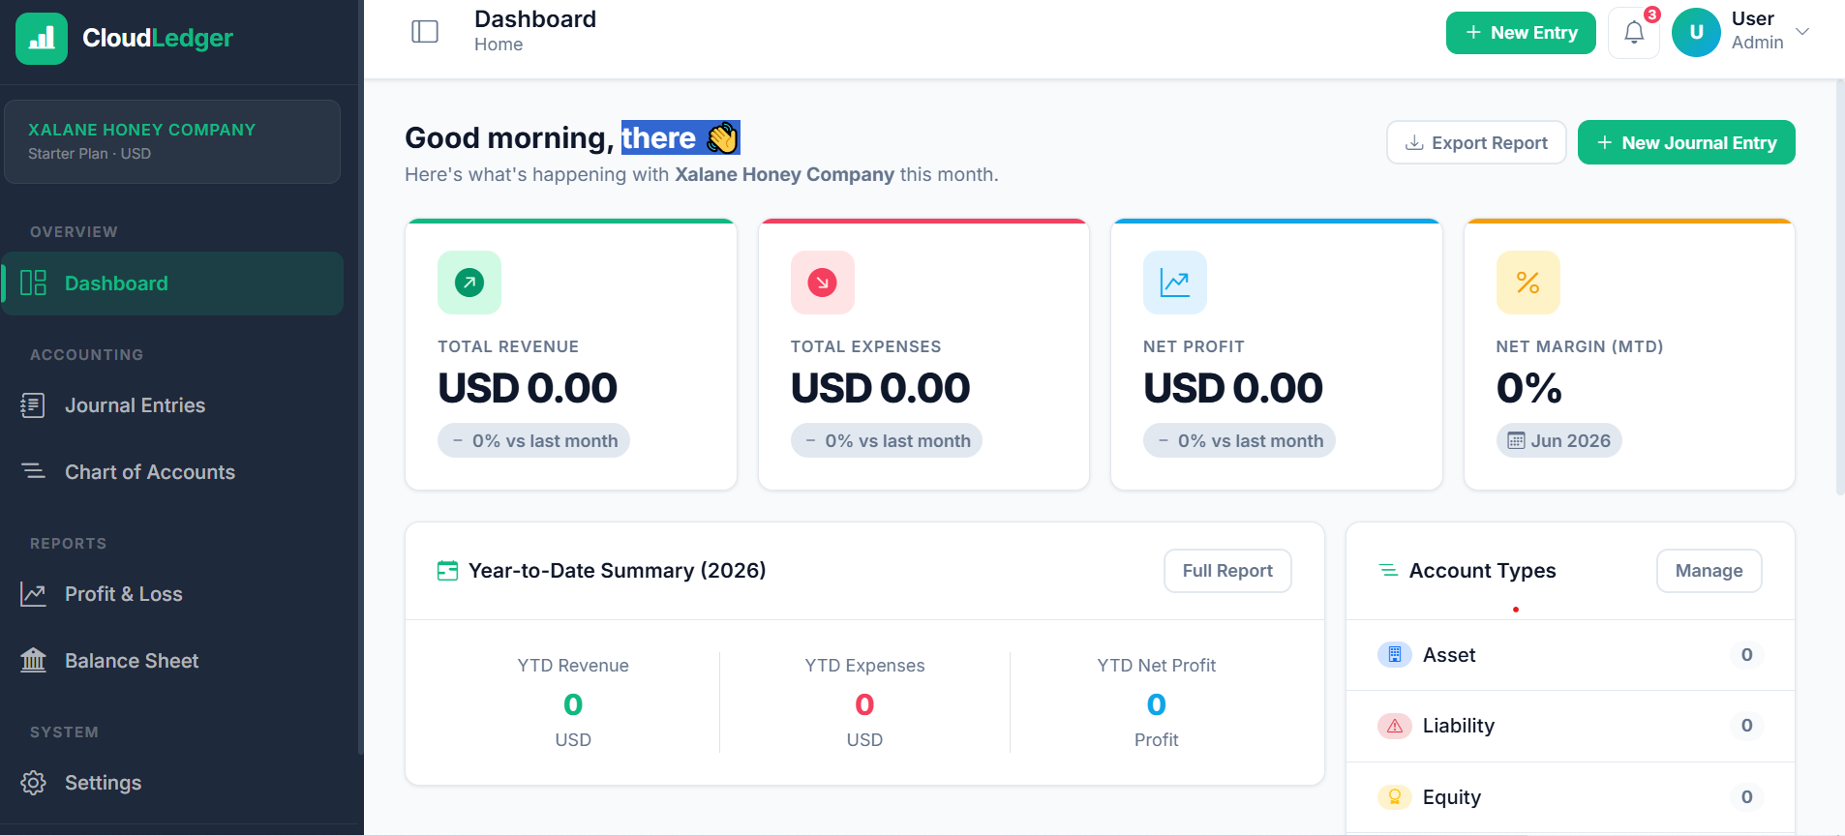Screen dimensions: 1845x836
Task: Open the notifications bell
Action: 1634,33
